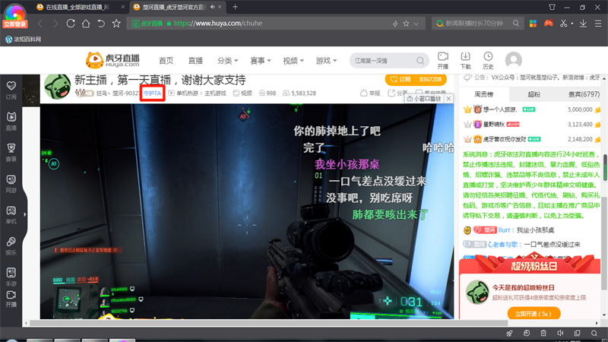The width and height of the screenshot is (608, 342).
Task: Click the browser search magnifier icon
Action: [x=516, y=24]
